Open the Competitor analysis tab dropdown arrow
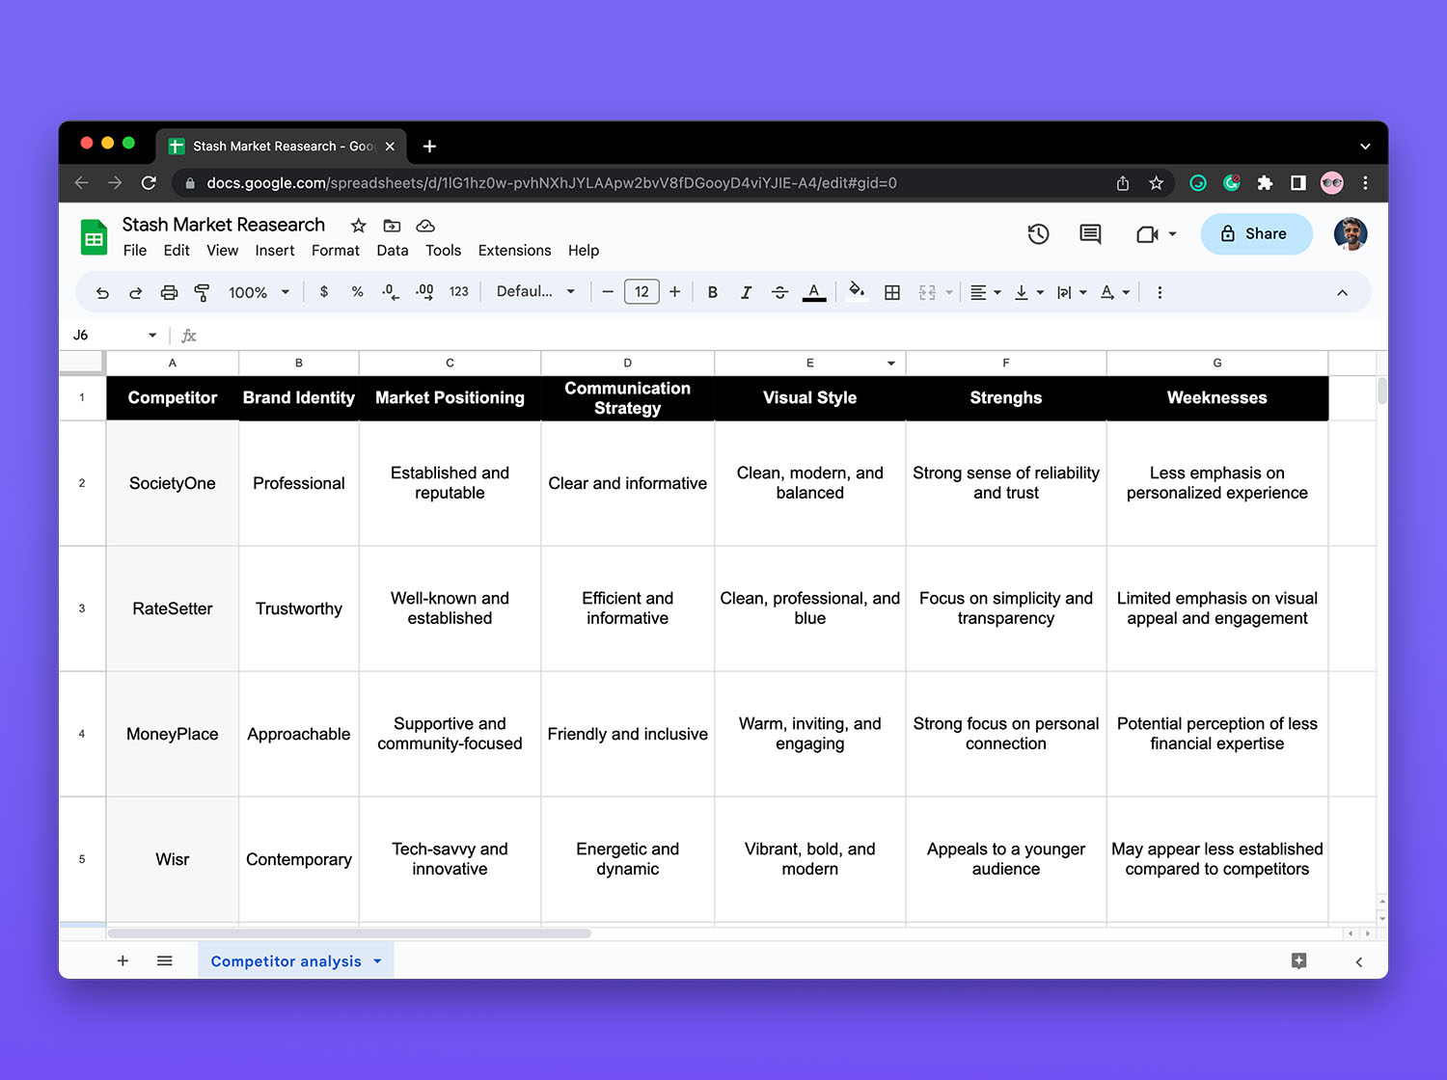This screenshot has height=1080, width=1447. click(377, 961)
